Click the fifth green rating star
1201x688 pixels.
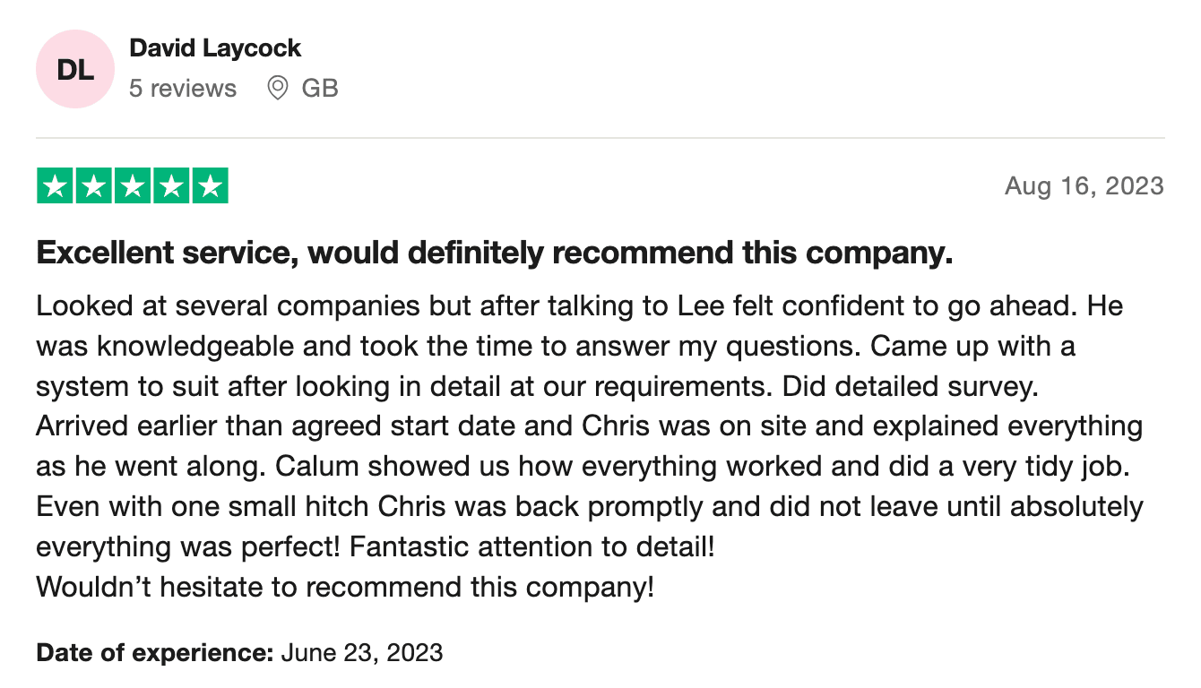[x=210, y=185]
